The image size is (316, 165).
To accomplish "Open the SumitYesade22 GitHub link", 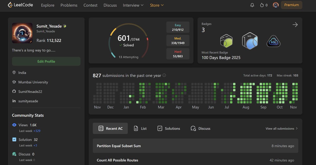I will [x=30, y=91].
